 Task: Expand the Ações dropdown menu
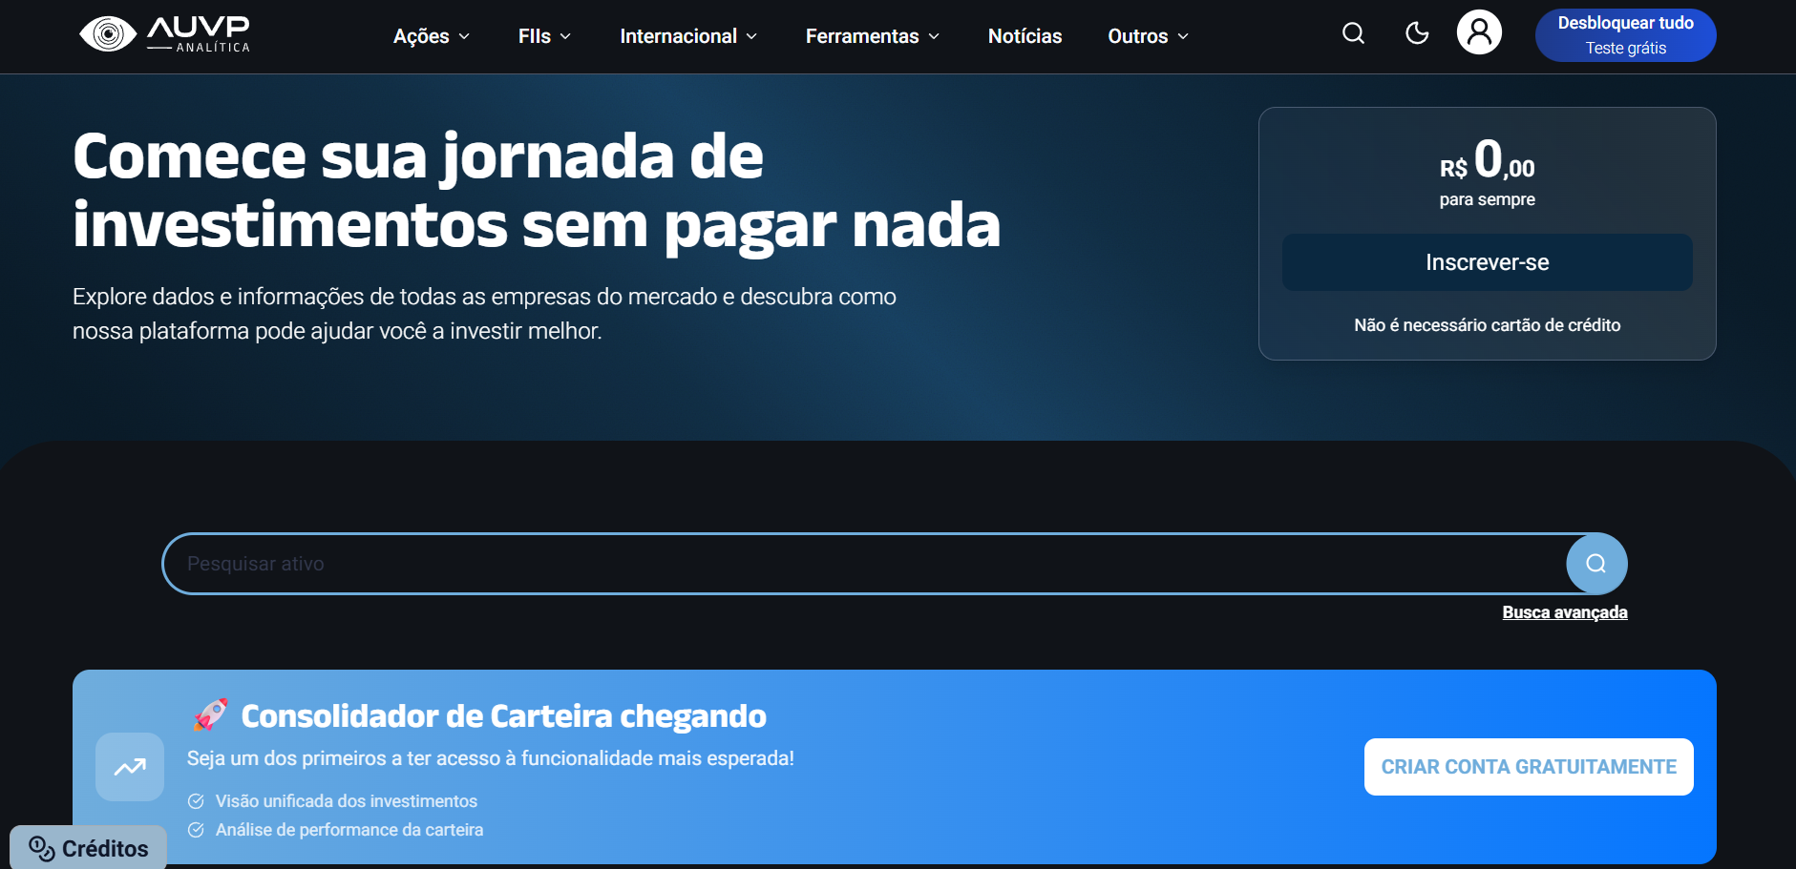tap(431, 36)
